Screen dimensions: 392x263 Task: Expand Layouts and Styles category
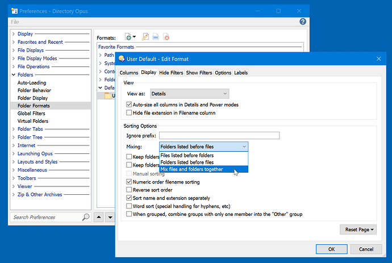[x=14, y=162]
